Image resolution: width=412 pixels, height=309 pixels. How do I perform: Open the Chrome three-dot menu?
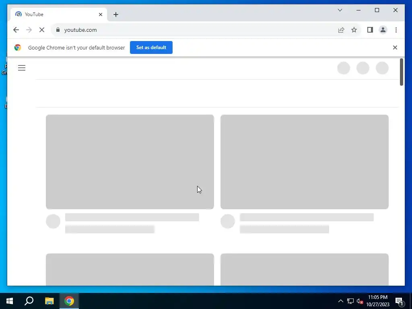396,30
